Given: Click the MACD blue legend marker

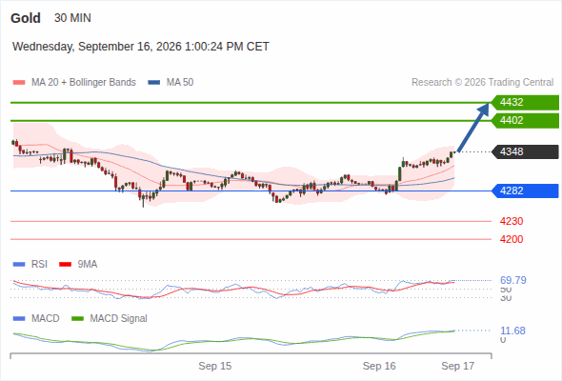Looking at the screenshot, I should pos(19,319).
